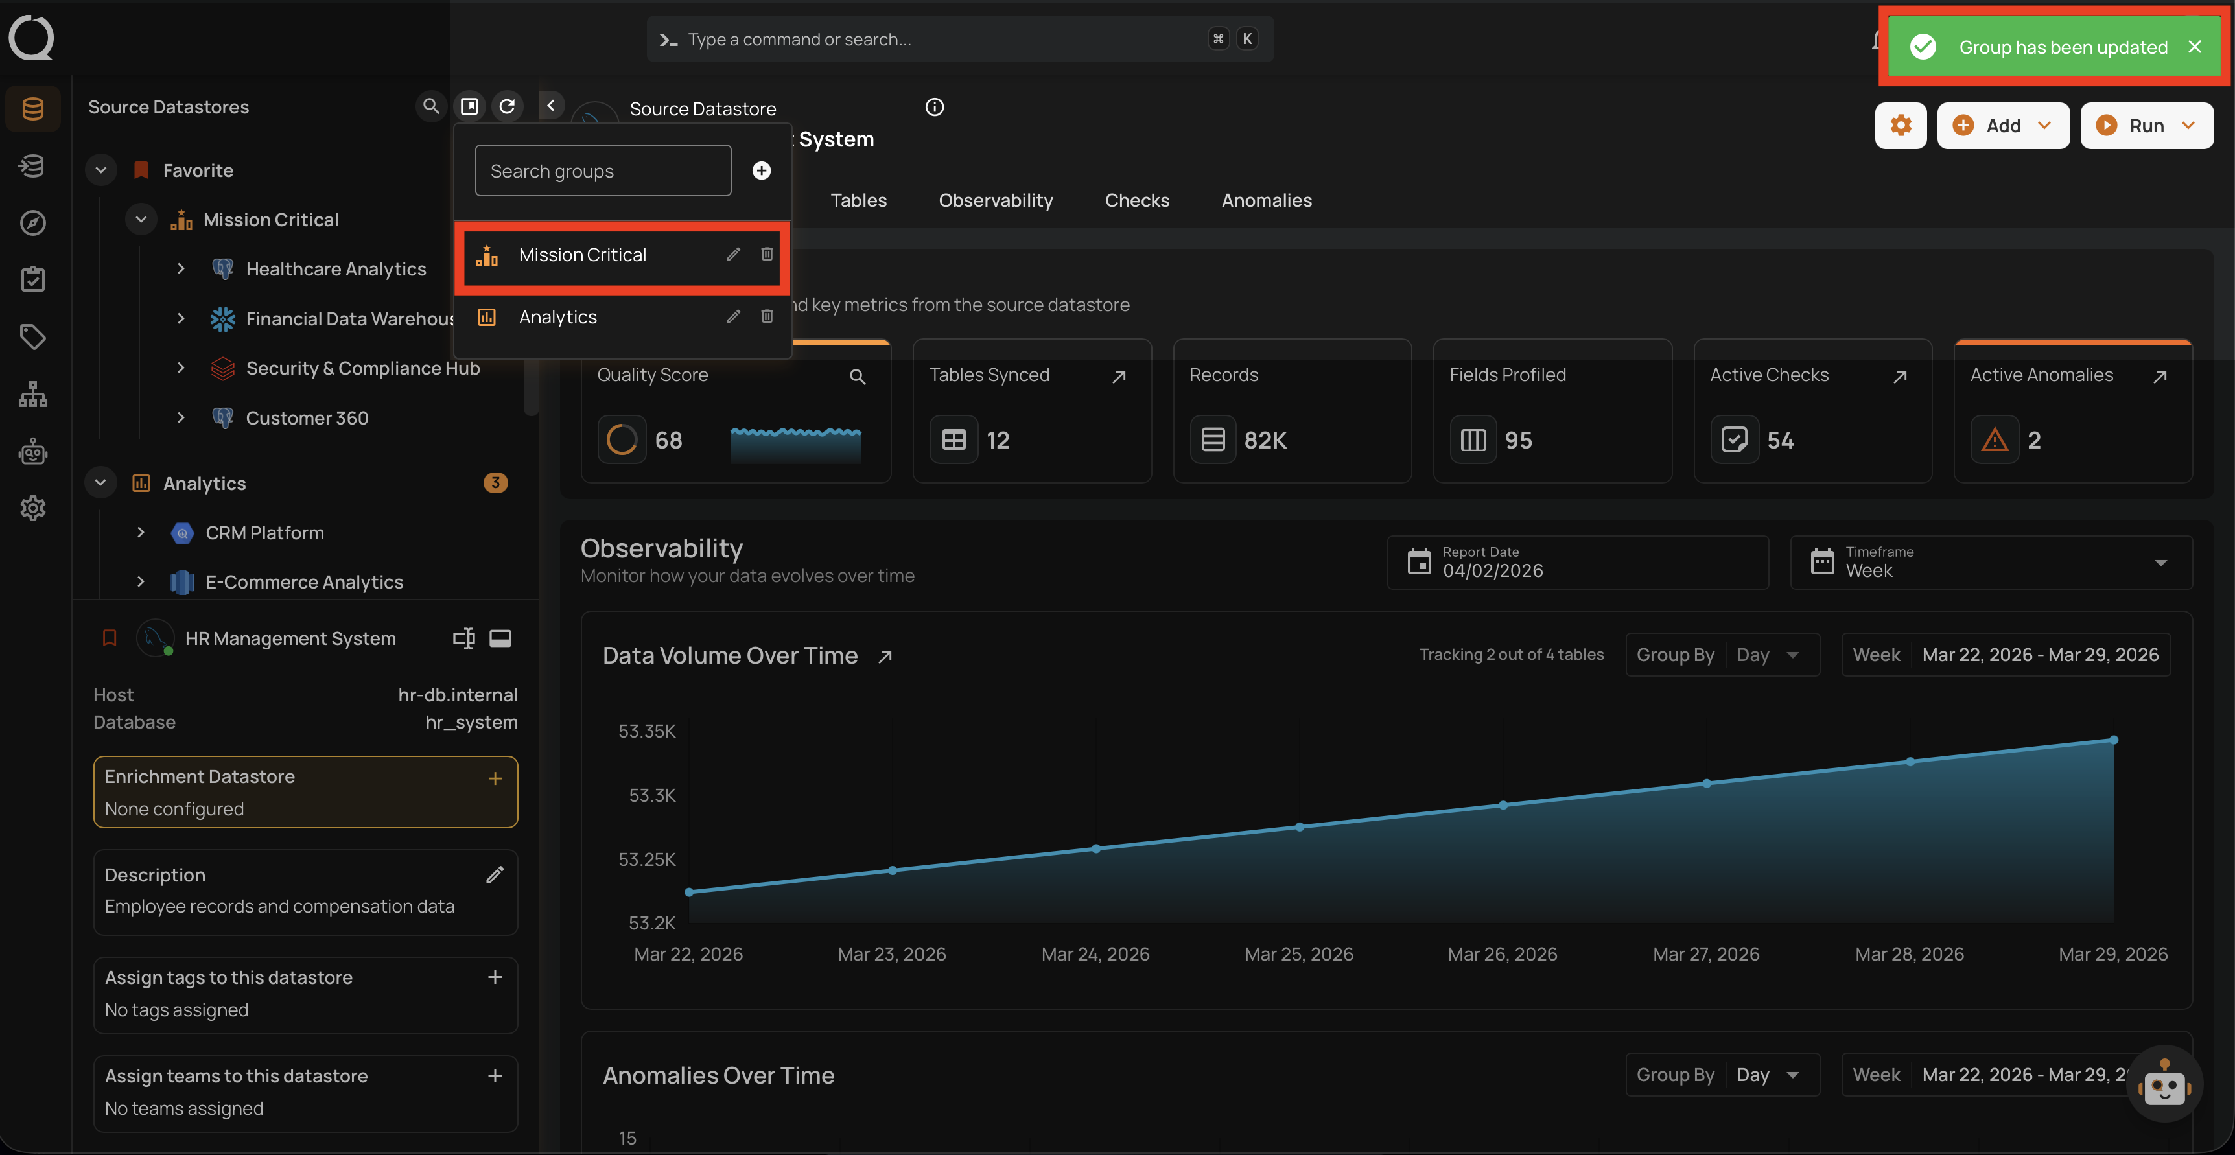The width and height of the screenshot is (2235, 1155).
Task: Toggle the group panel layout button
Action: (469, 106)
